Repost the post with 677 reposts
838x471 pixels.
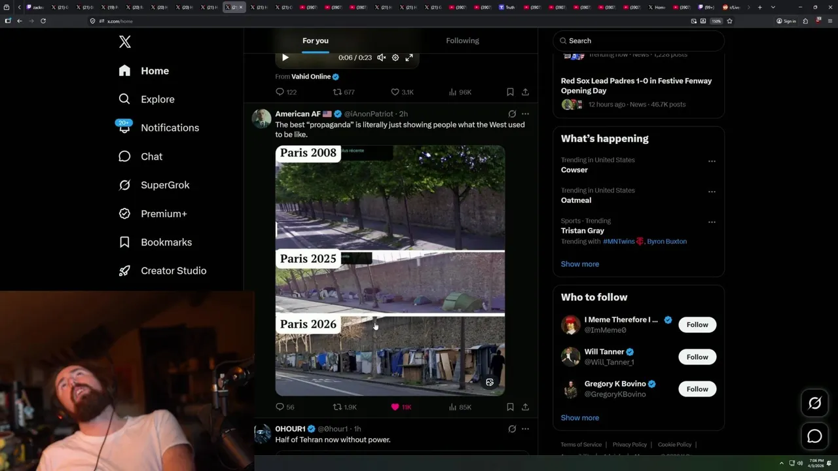[344, 92]
